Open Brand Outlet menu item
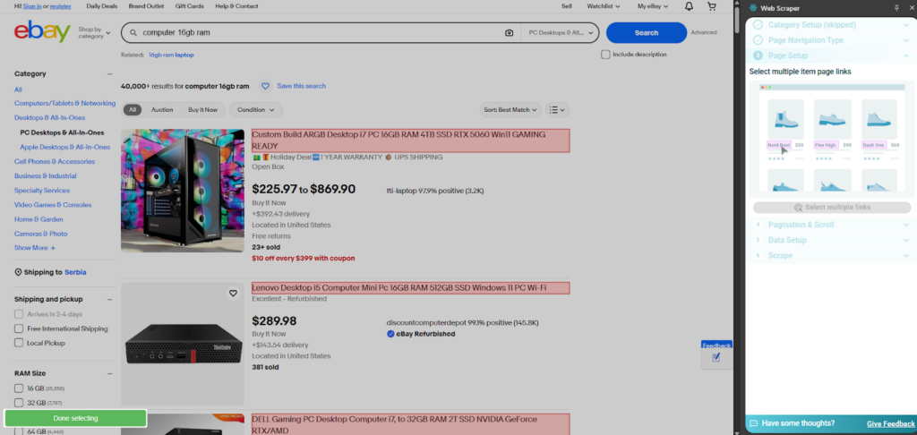This screenshot has width=917, height=435. point(146,6)
